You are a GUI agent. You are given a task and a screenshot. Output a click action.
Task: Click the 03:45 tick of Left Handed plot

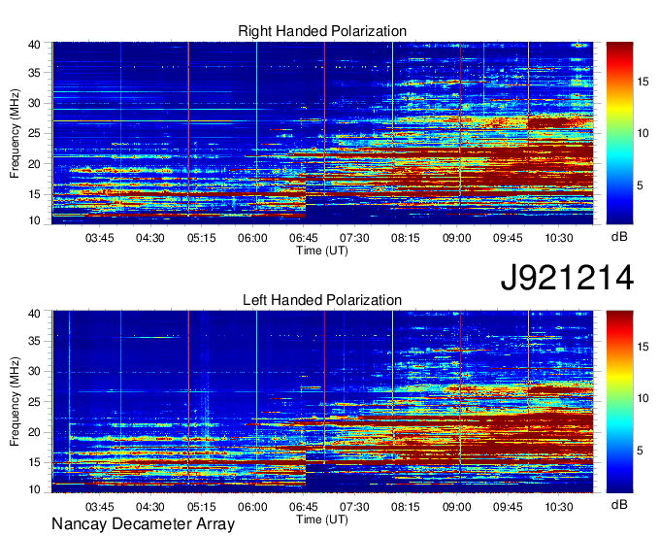pos(100,507)
